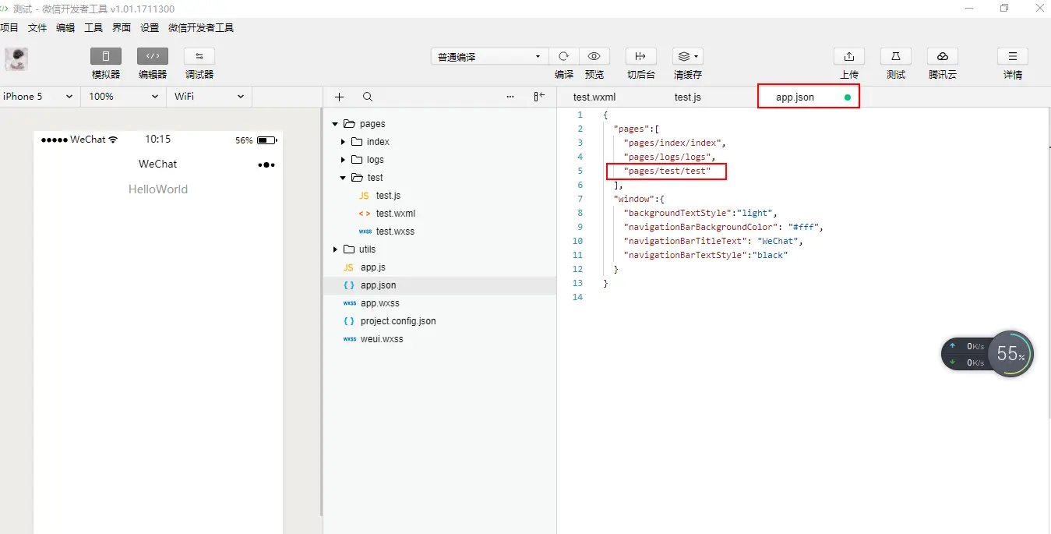Select app.json in file tree
Screen dimensions: 1051x534
coord(440,285)
